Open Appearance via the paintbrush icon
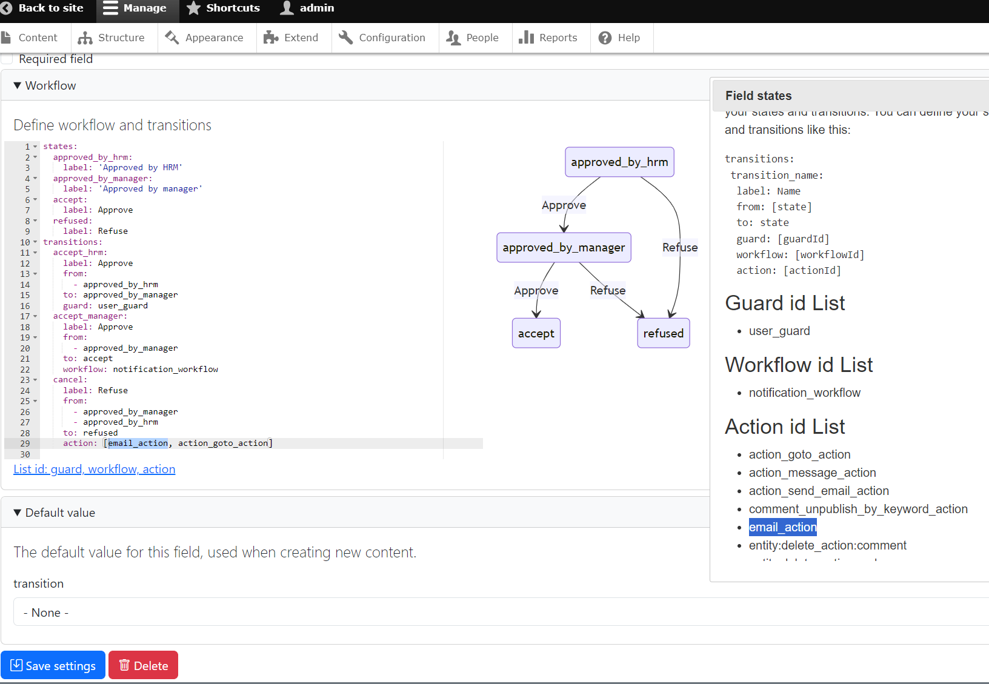Viewport: 989px width, 684px height. click(170, 37)
